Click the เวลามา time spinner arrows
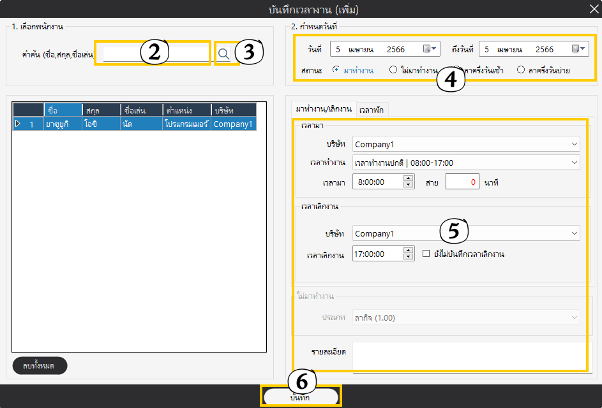 (x=409, y=182)
